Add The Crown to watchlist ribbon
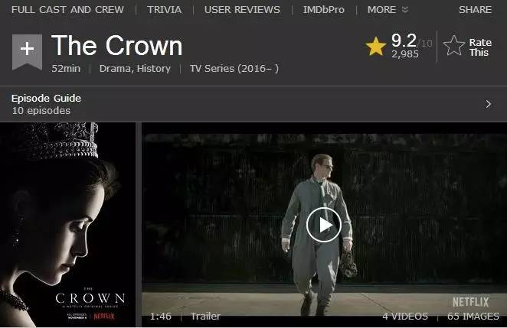This screenshot has width=507, height=328. pos(27,52)
